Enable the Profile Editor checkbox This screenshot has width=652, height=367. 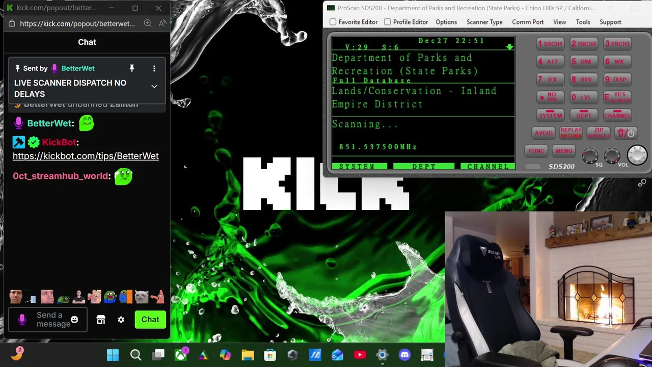[x=388, y=22]
